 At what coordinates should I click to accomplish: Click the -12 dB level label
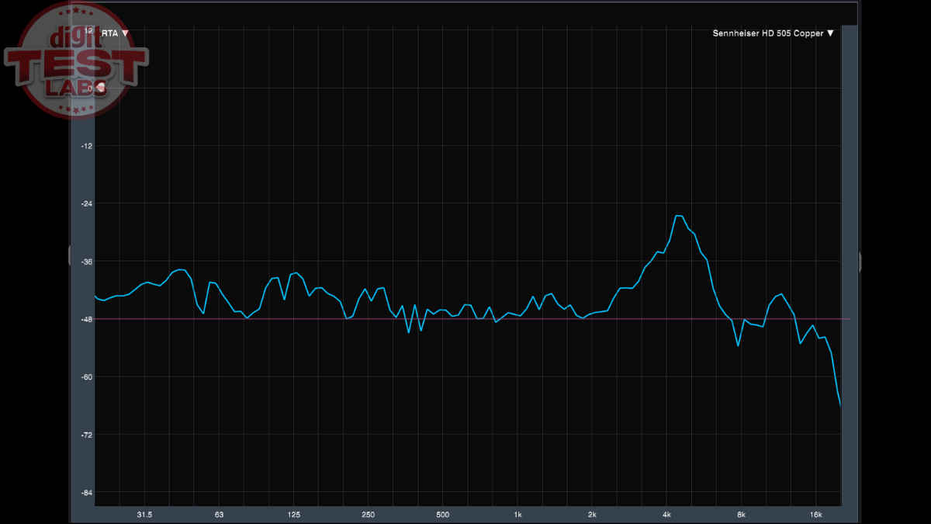click(87, 146)
